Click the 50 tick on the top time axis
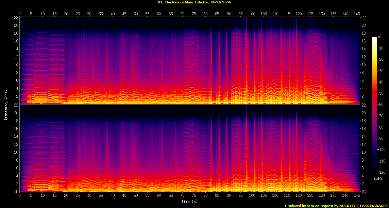The width and height of the screenshot is (389, 208). tap(136, 14)
